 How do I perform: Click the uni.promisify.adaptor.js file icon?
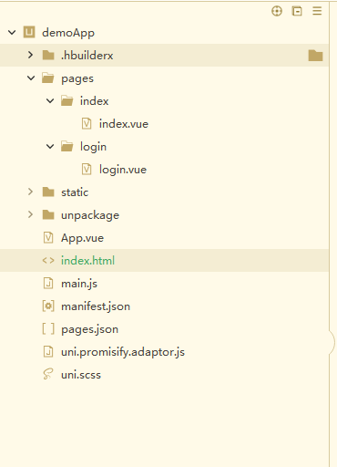(x=48, y=352)
